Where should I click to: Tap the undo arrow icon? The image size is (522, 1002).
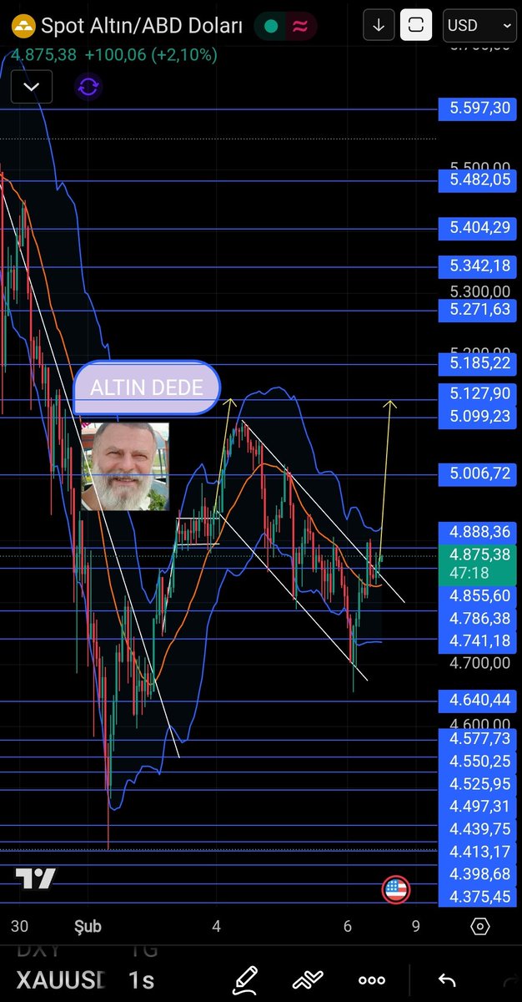[x=447, y=980]
